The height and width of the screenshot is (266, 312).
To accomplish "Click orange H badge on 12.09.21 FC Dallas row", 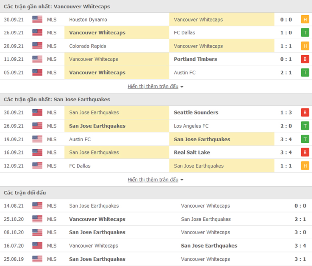I will (305, 166).
